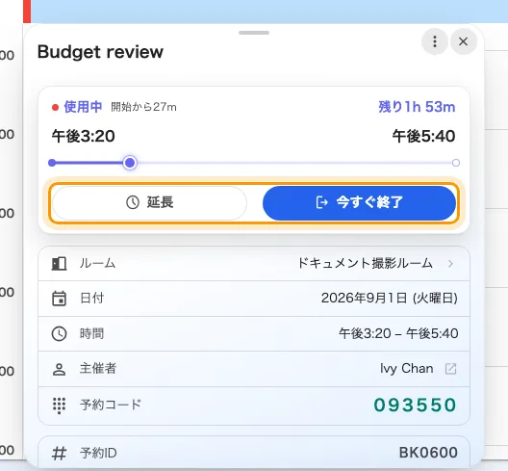Click the slider start point dot

[52, 163]
